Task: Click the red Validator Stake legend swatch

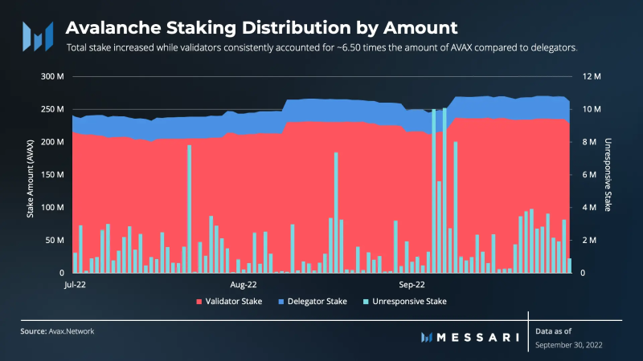Action: (x=199, y=302)
